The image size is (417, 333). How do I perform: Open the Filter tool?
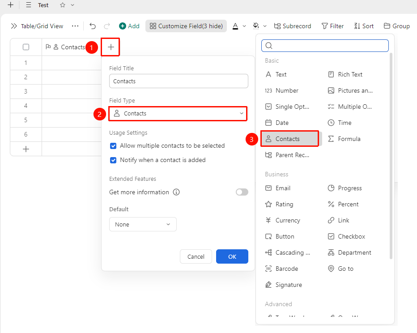332,26
